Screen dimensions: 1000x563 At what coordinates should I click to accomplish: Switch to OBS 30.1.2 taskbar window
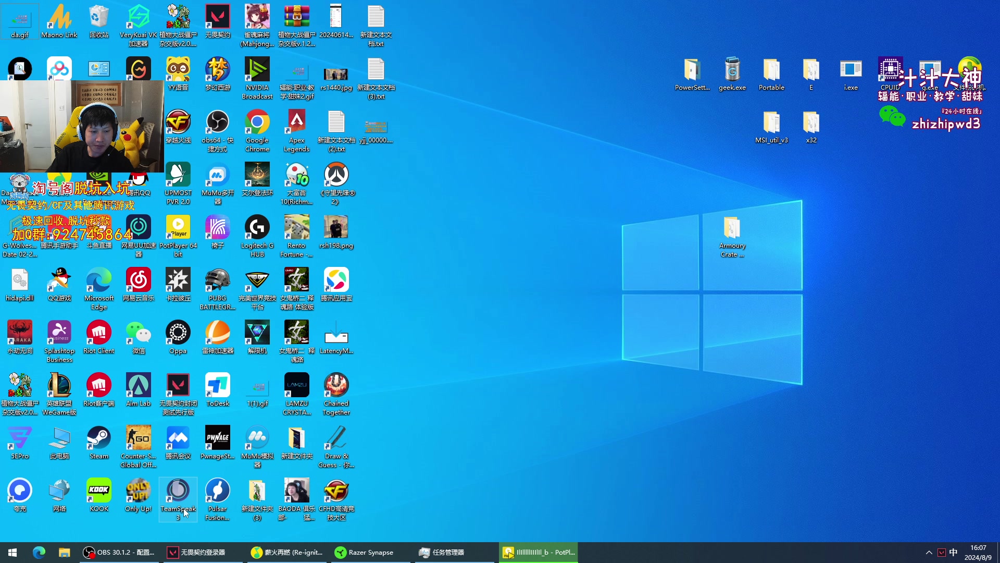[x=120, y=552]
